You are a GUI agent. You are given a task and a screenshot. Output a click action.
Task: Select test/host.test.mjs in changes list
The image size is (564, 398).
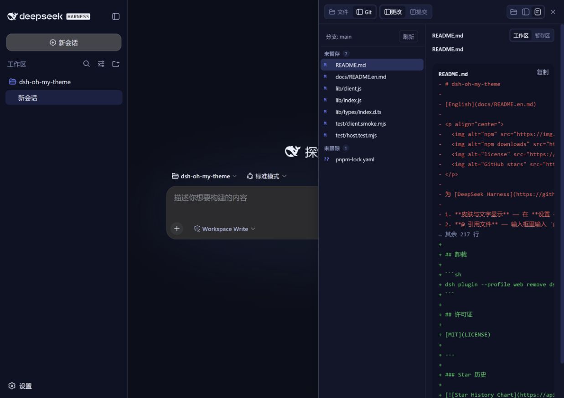tap(372, 135)
